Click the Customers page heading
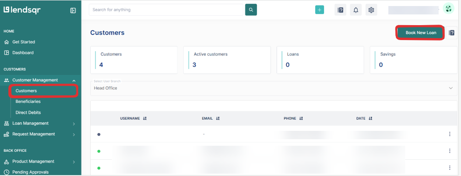461x176 pixels. [x=107, y=33]
